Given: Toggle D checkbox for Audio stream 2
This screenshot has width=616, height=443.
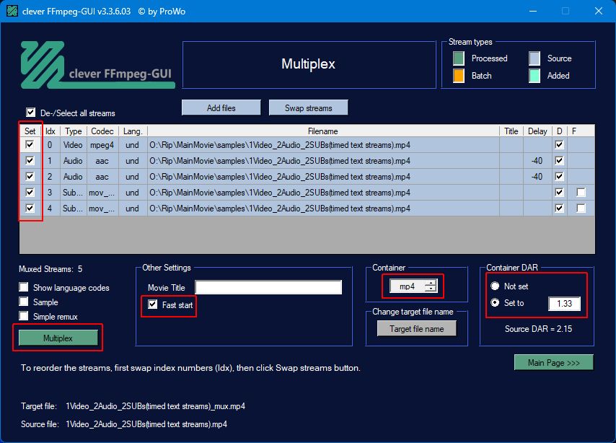Looking at the screenshot, I should (x=560, y=176).
